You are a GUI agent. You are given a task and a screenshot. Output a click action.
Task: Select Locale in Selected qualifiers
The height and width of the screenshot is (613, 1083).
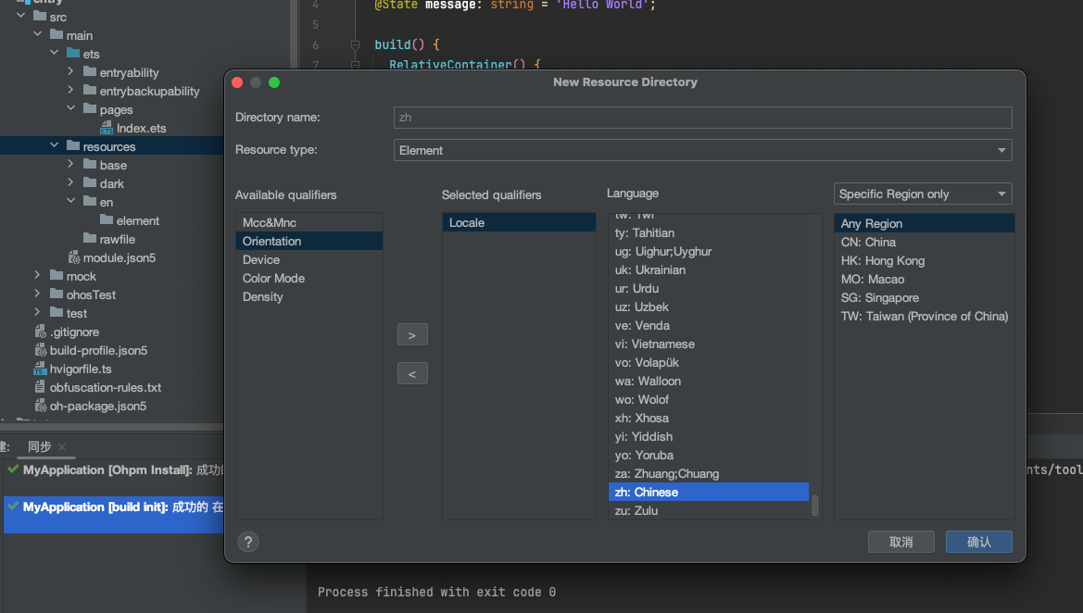519,222
